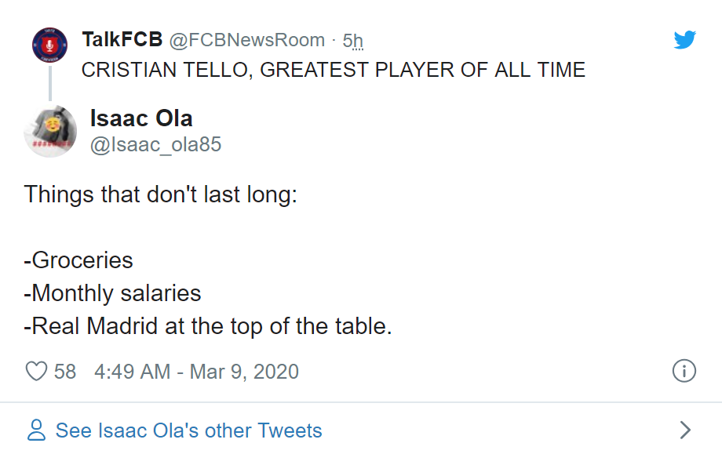Viewport: 722px width, 454px height.
Task: Expand with the right chevron arrow
Action: [x=684, y=430]
